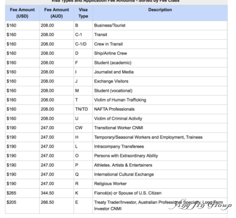Click 'Religious Worker' text
Screen dimensions: 236x218
[111, 184]
